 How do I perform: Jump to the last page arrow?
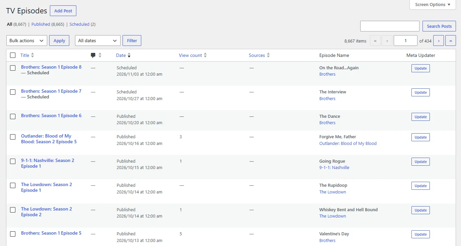tap(451, 40)
